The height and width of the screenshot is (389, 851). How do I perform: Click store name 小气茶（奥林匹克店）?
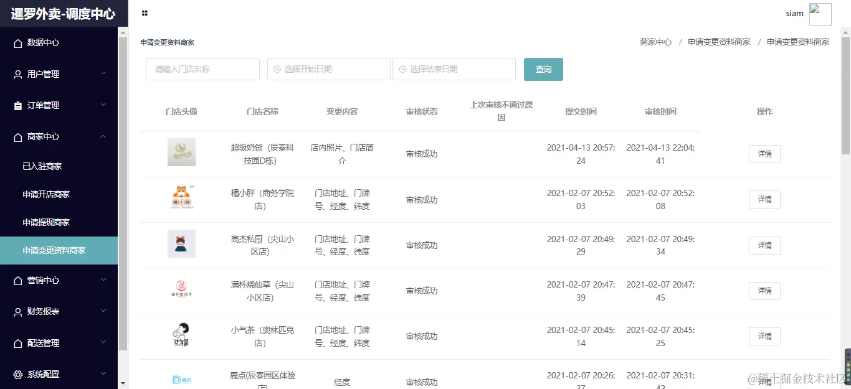(x=262, y=336)
